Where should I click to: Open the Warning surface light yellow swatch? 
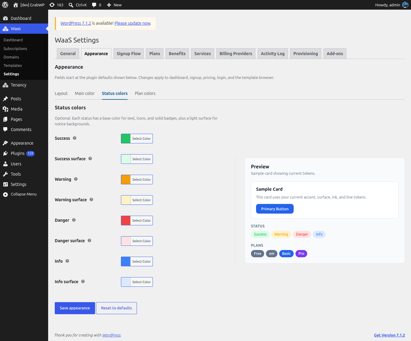click(126, 200)
